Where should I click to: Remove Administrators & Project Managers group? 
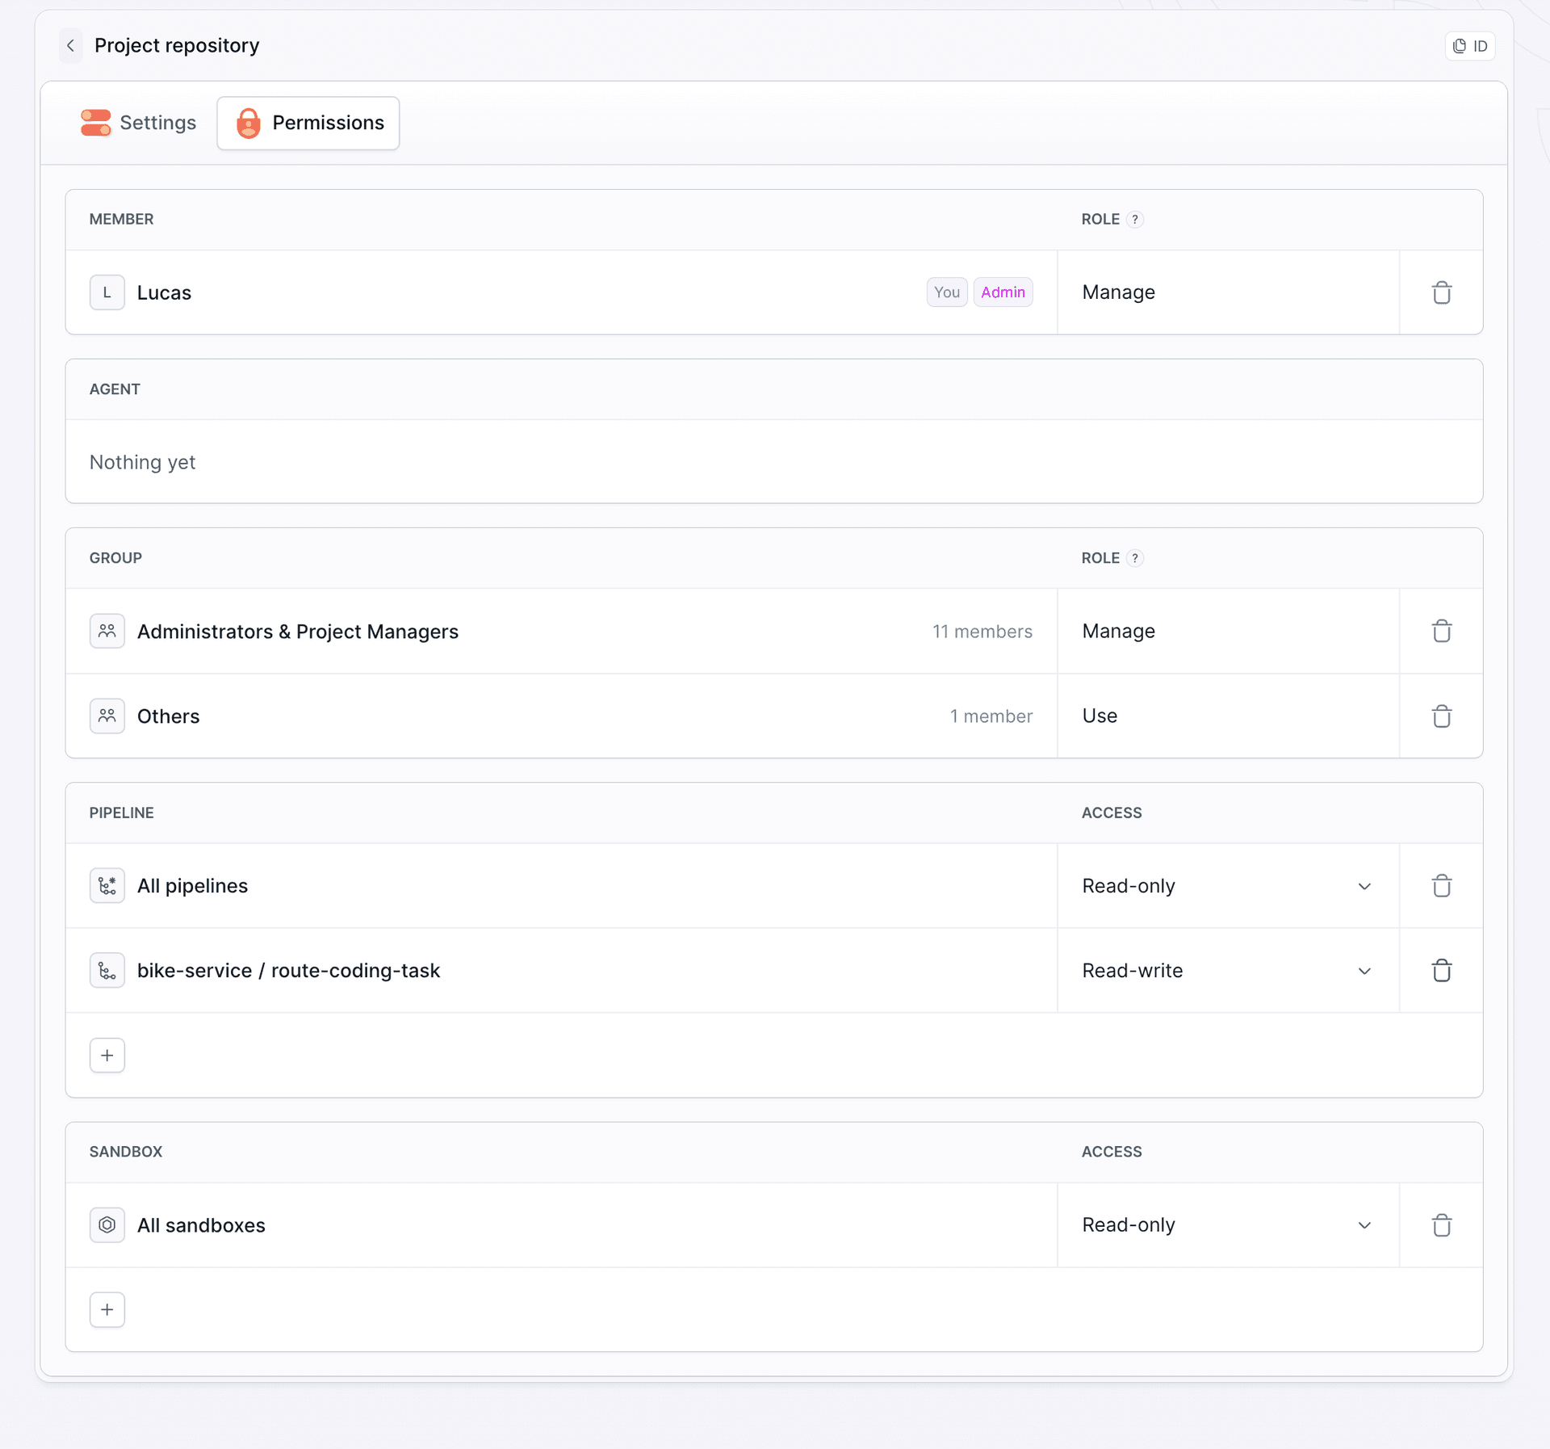1441,631
